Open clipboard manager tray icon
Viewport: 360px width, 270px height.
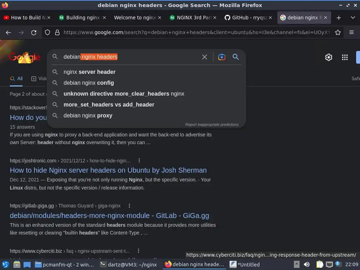319,264
